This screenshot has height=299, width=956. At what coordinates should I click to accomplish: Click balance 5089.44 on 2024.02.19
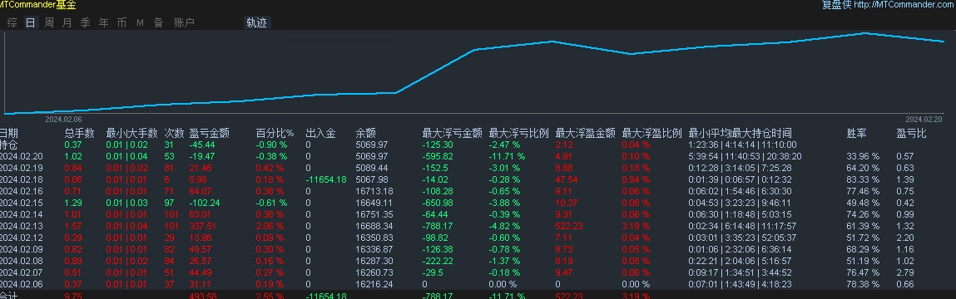click(x=371, y=168)
